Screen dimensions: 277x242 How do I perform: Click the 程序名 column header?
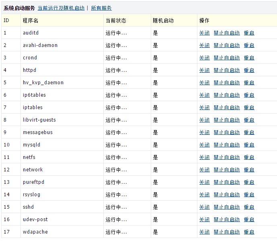tap(62, 20)
